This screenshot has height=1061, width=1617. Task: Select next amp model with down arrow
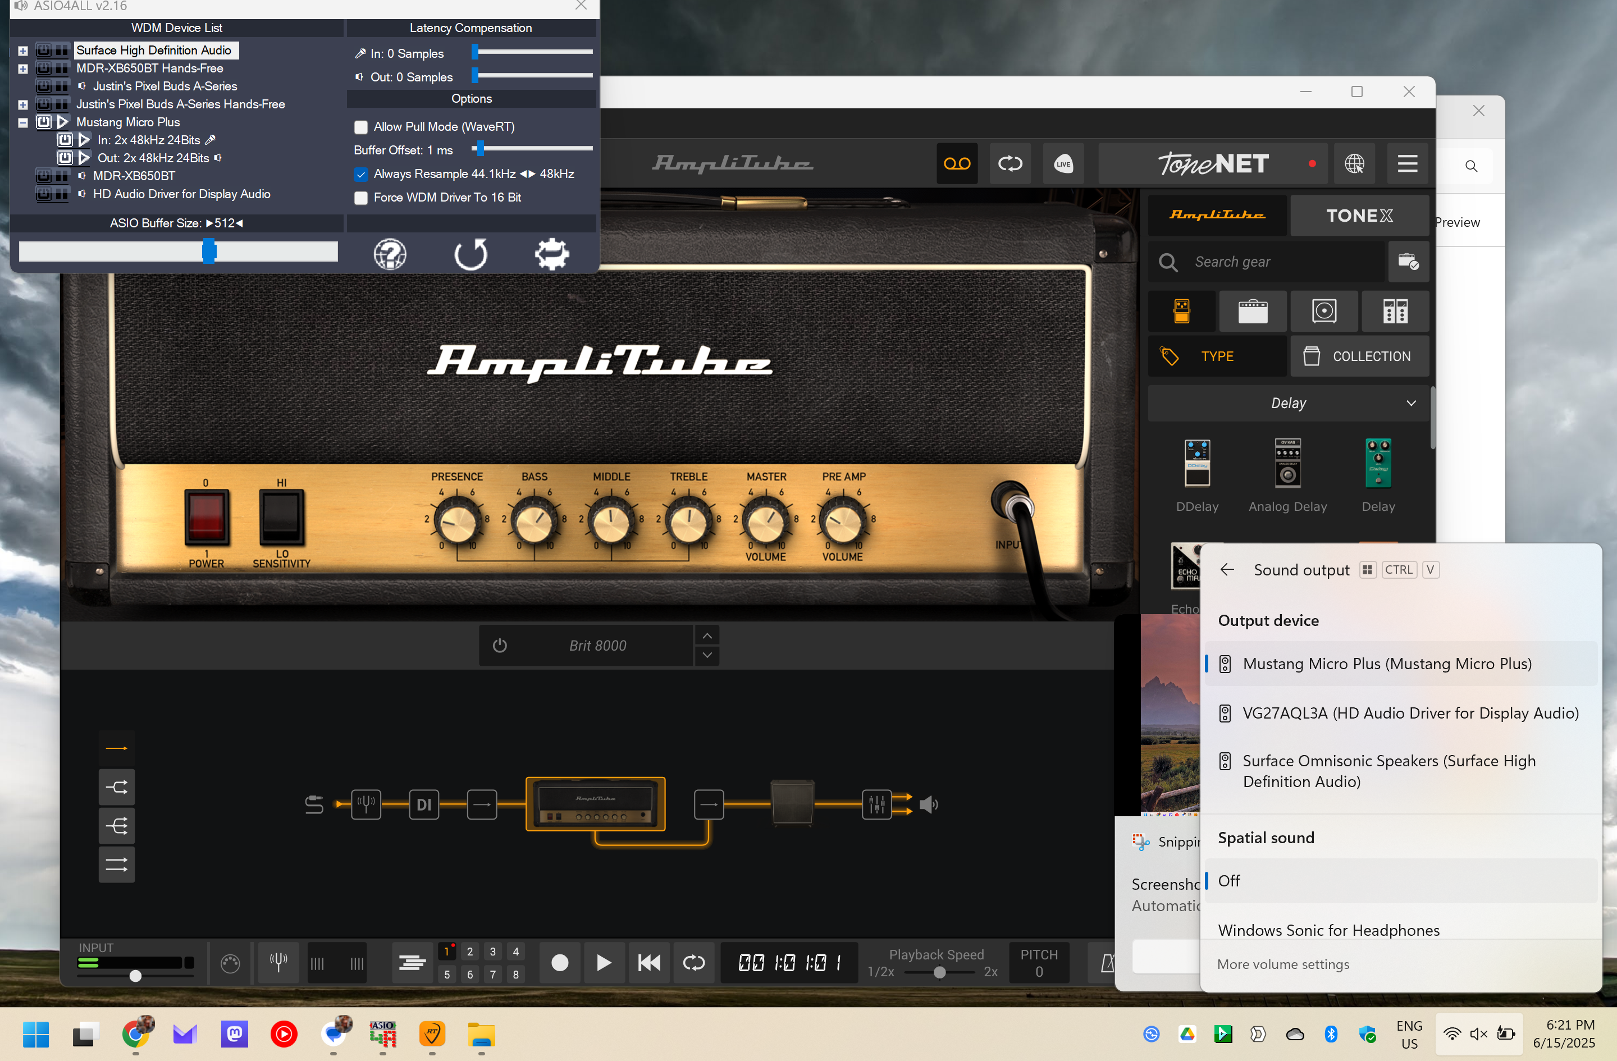click(x=706, y=655)
